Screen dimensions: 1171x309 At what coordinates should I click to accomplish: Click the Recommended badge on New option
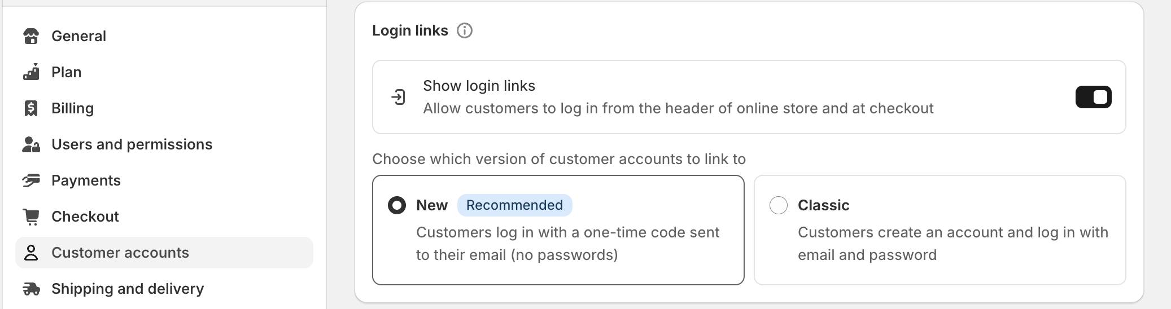point(514,205)
